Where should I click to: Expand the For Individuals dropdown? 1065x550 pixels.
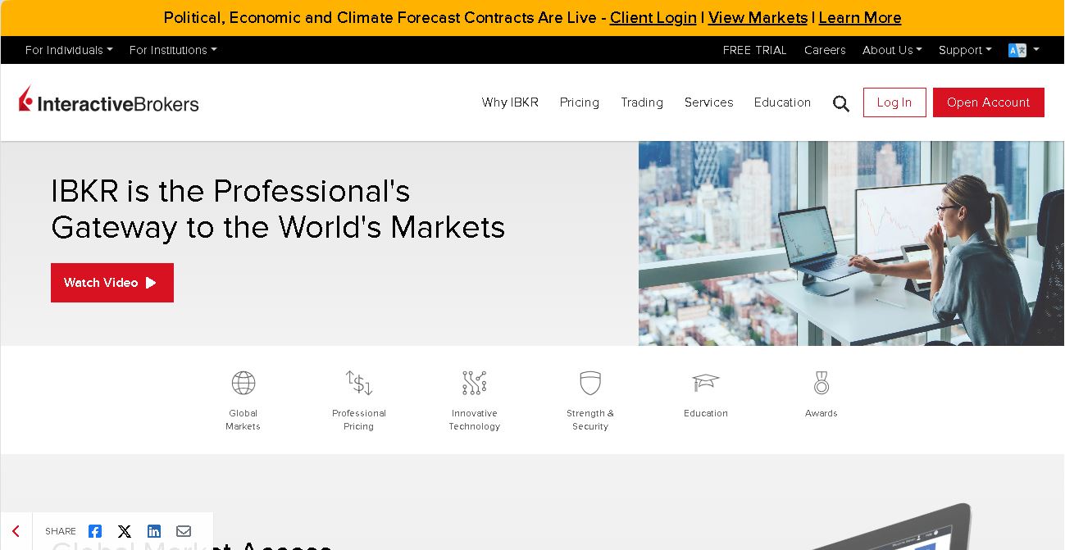click(69, 50)
